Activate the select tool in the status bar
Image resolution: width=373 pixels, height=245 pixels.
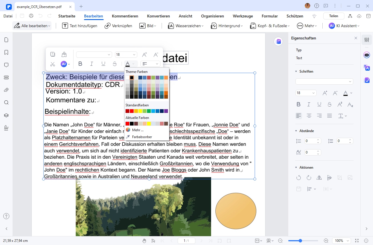(153, 241)
